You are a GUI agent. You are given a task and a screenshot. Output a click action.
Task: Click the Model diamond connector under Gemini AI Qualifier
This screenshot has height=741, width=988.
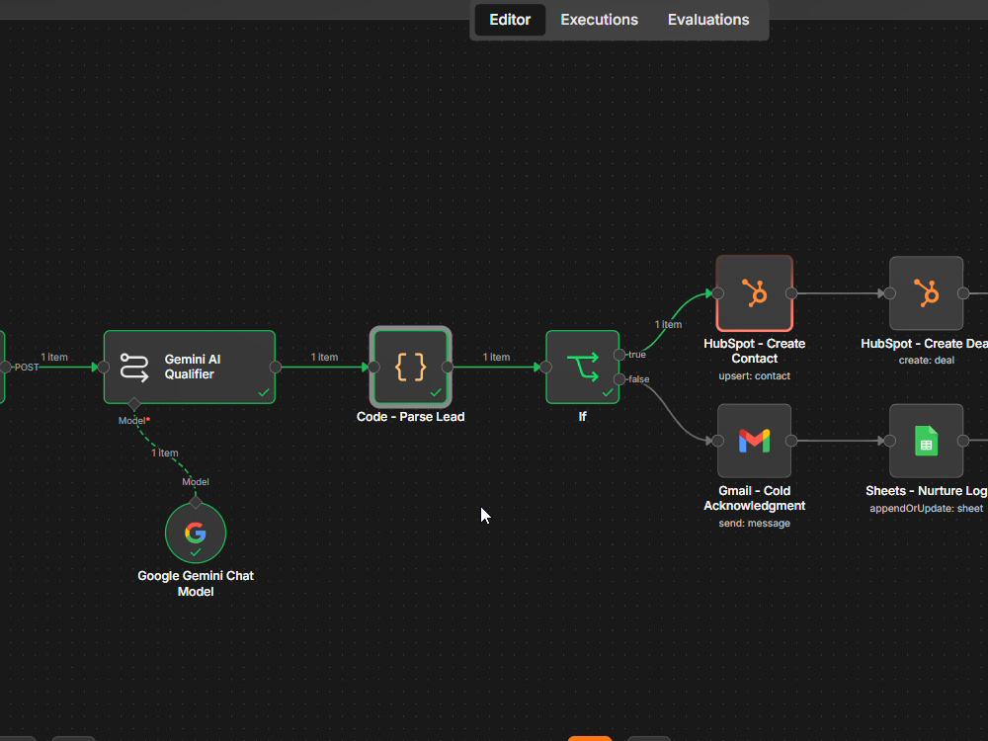coord(134,404)
